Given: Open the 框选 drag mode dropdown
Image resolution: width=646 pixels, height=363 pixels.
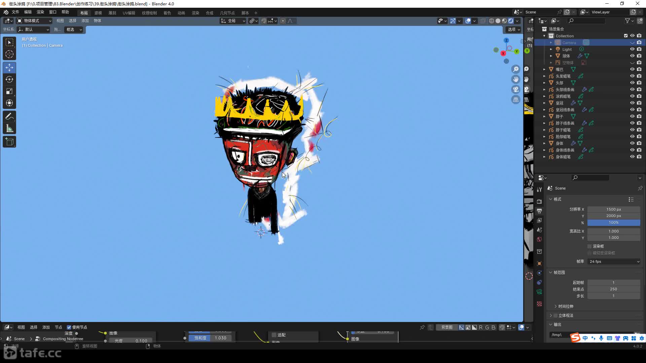Looking at the screenshot, I should point(73,30).
